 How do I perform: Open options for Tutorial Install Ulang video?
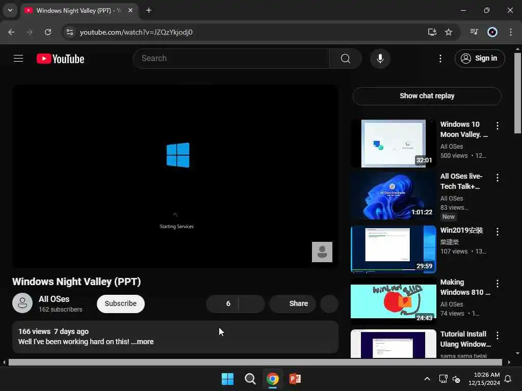coord(497,336)
